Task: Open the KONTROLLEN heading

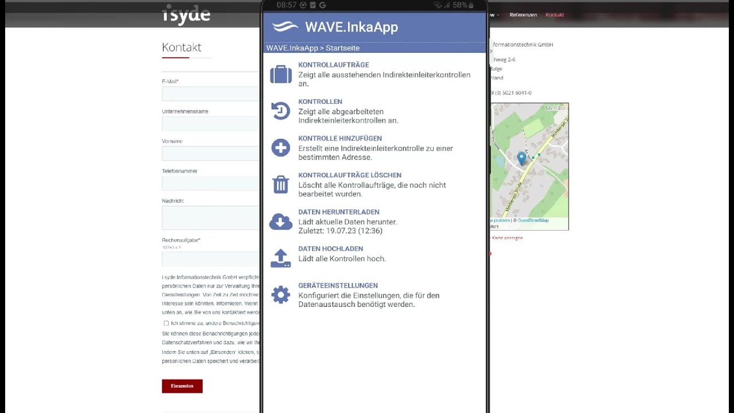Action: pyautogui.click(x=320, y=102)
